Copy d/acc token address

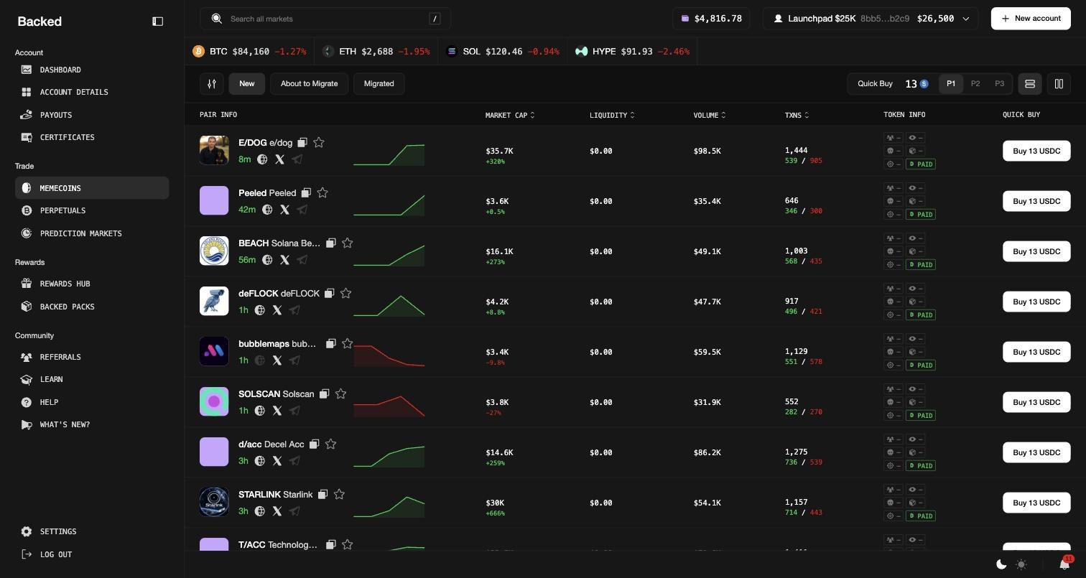click(314, 444)
